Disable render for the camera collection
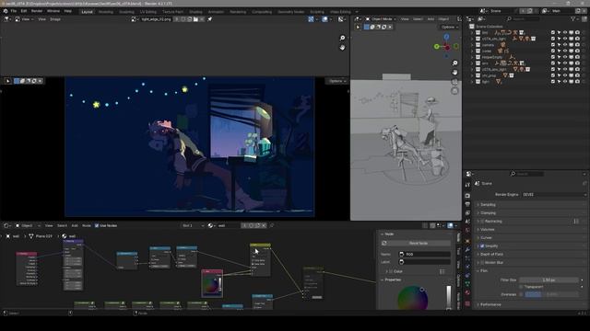This screenshot has height=331, width=590. click(577, 45)
